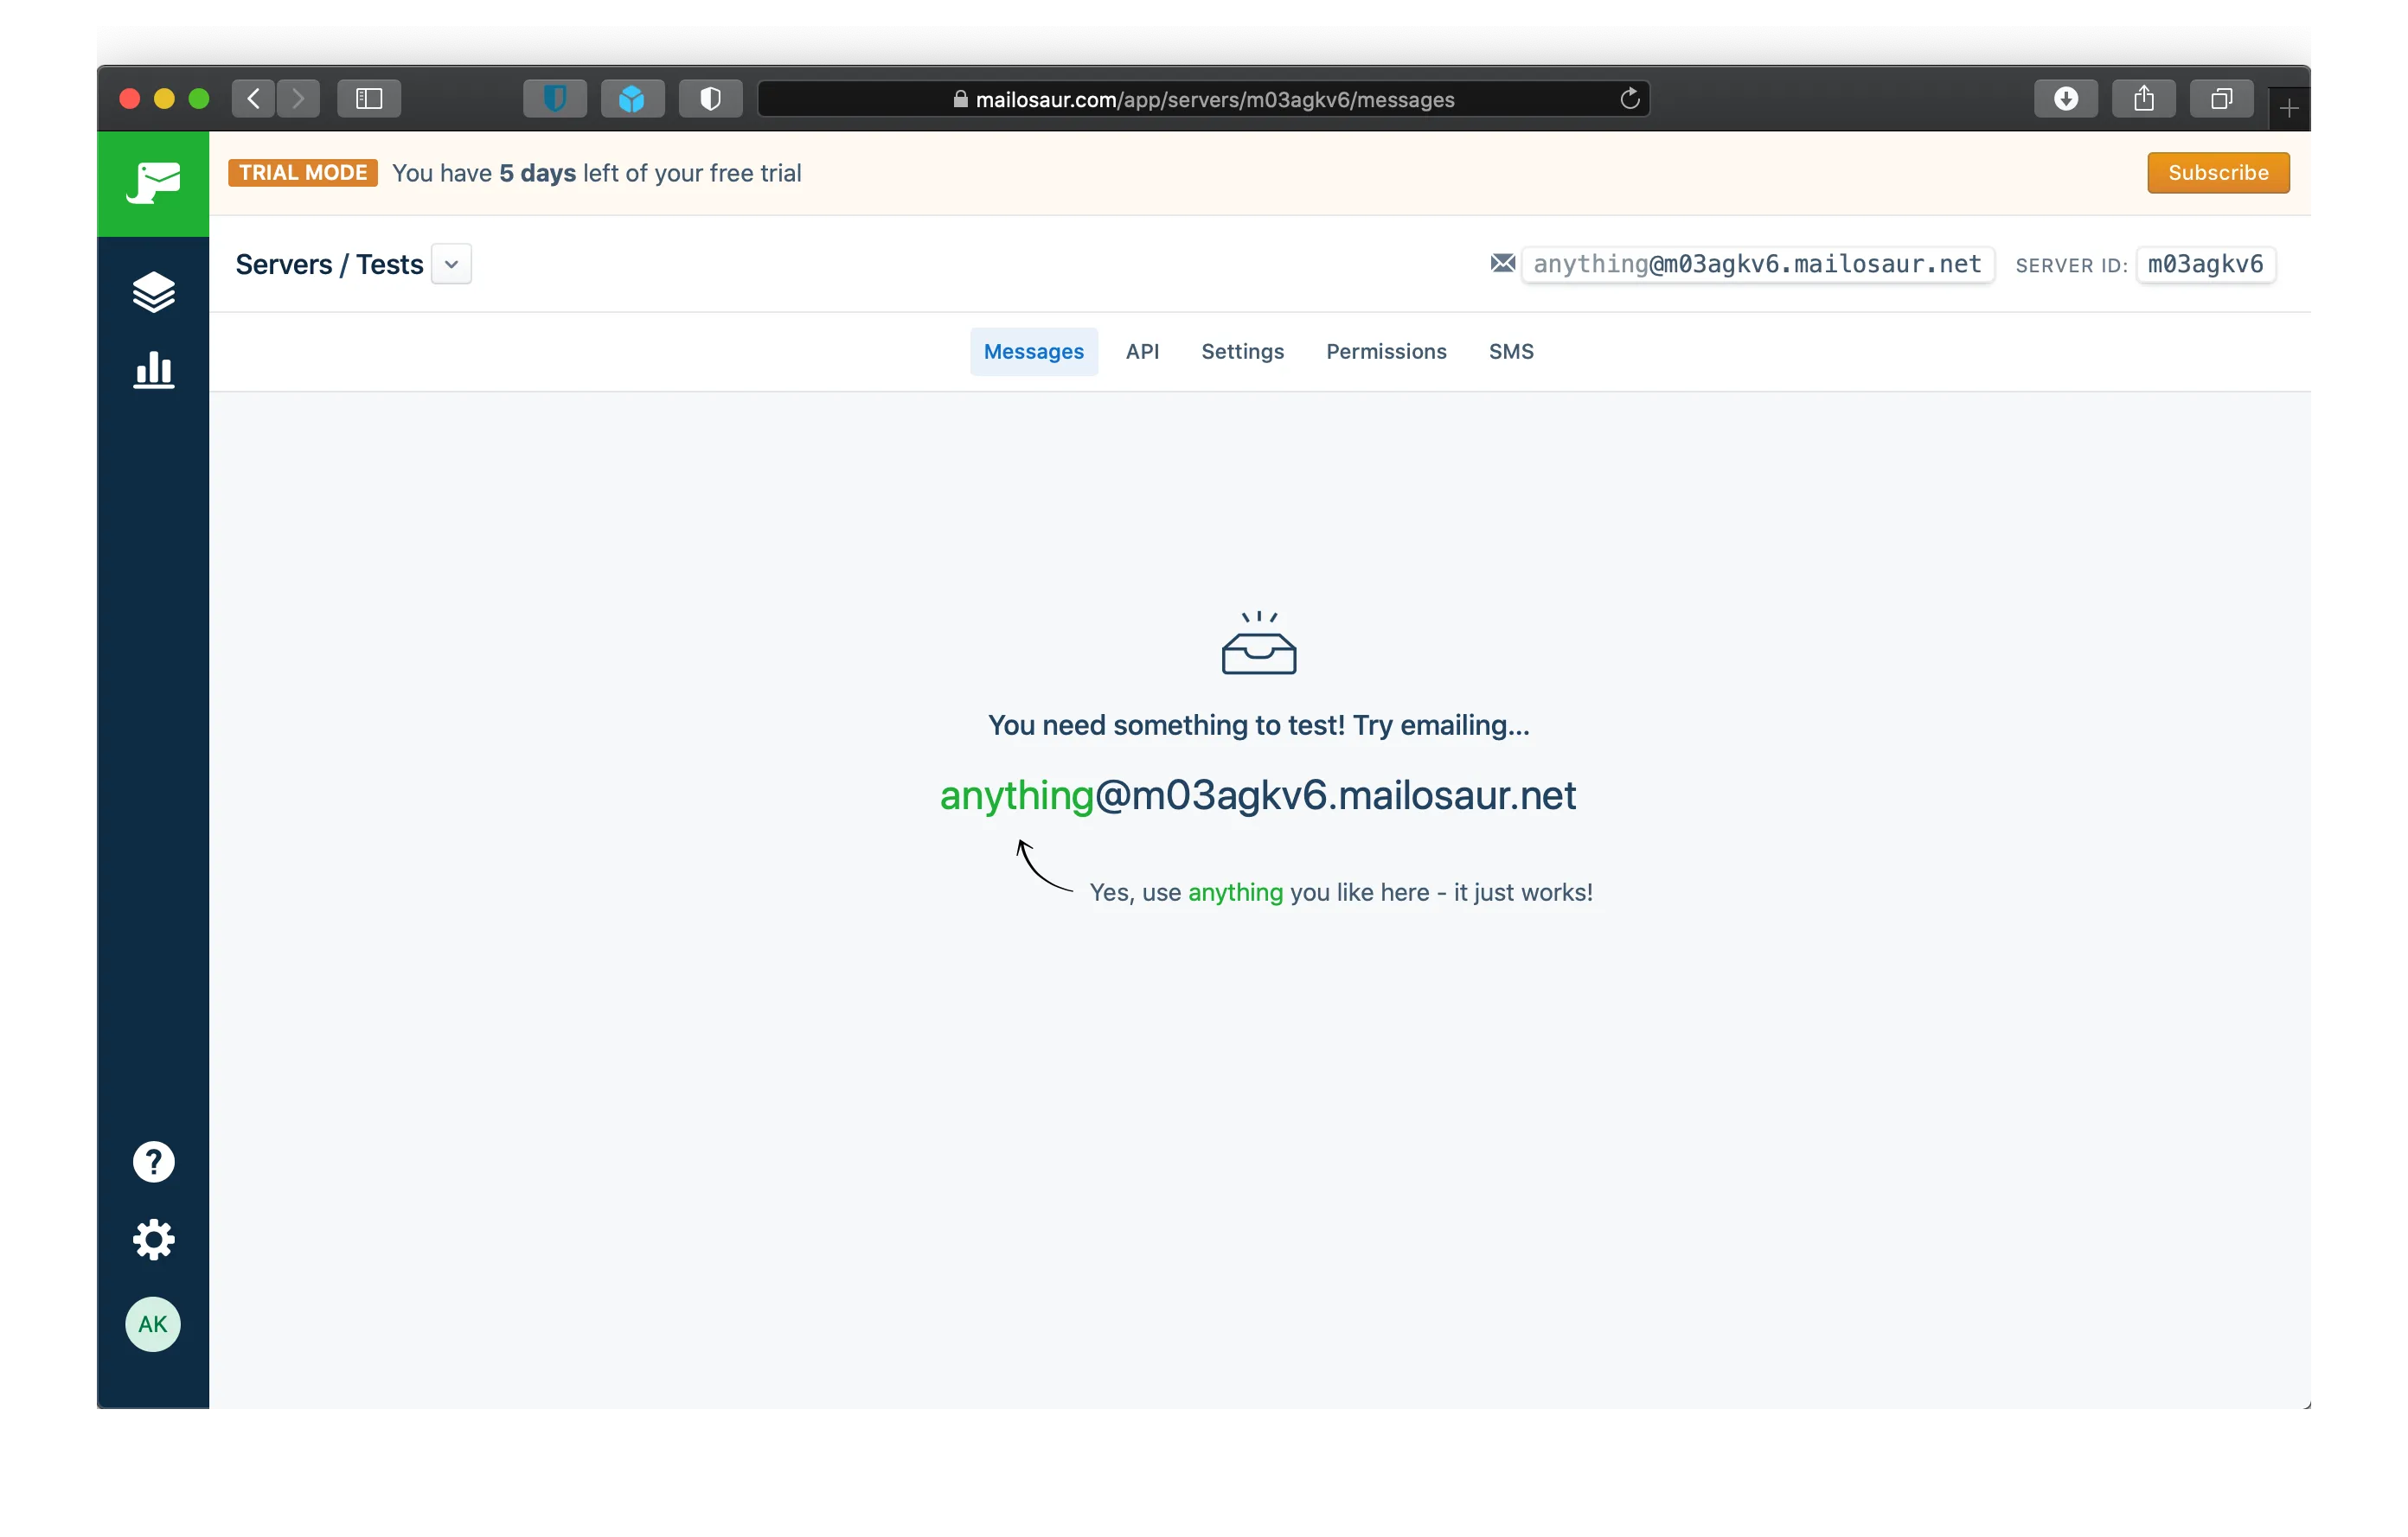Click the blue cube extension icon
The image size is (2408, 1537).
[632, 99]
